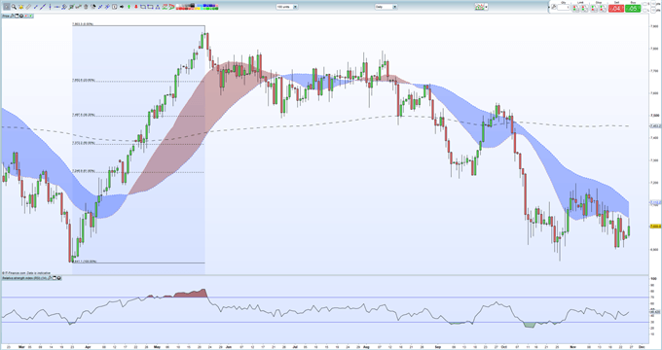Click the Price panel label
The width and height of the screenshot is (662, 350).
point(6,16)
